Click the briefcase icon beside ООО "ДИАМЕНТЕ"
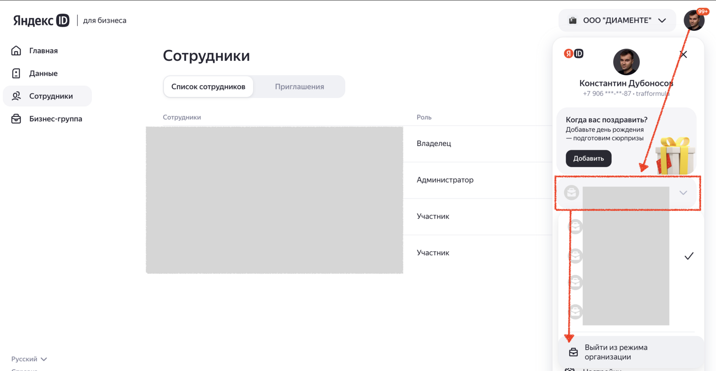Image resolution: width=716 pixels, height=371 pixels. (x=573, y=20)
